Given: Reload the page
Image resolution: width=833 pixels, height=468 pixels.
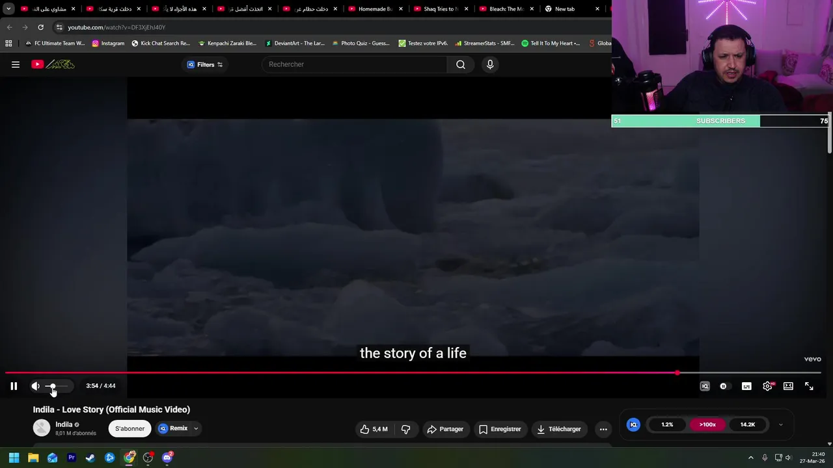Looking at the screenshot, I should (40, 27).
